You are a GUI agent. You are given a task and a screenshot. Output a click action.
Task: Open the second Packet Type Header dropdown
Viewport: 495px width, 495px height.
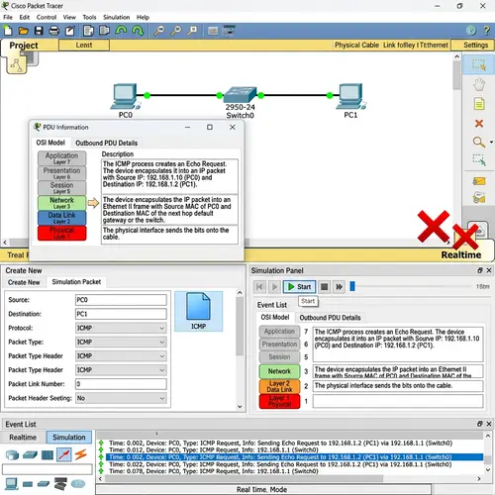[x=121, y=370]
